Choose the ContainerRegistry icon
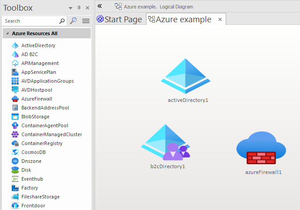The width and height of the screenshot is (300, 210). (x=15, y=143)
